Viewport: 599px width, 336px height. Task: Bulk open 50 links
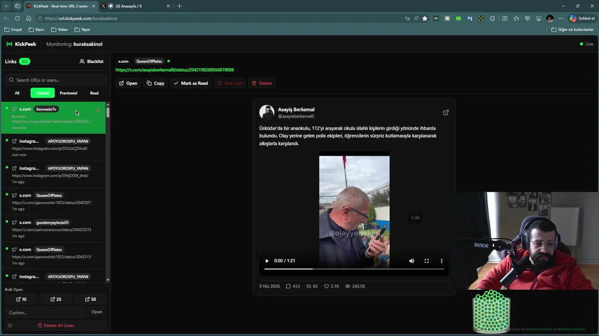90,299
